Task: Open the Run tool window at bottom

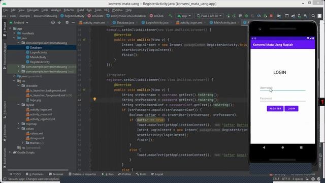Action: [108, 174]
